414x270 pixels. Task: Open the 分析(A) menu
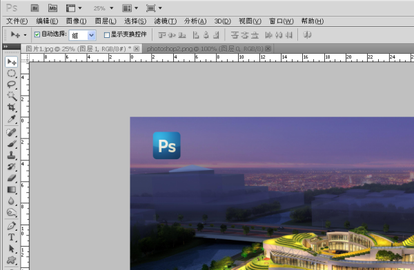click(195, 21)
